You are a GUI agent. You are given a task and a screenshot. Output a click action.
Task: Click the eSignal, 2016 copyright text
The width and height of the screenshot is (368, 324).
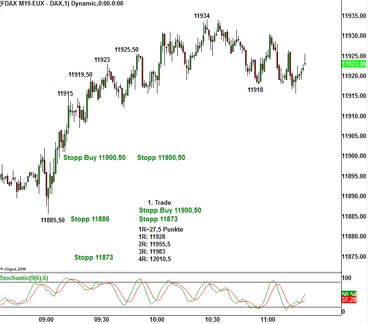tap(14, 268)
